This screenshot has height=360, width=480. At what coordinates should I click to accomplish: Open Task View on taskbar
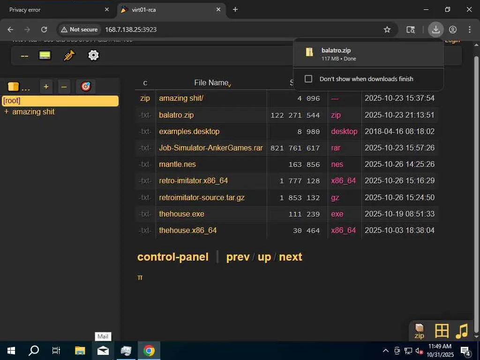[x=56, y=351]
